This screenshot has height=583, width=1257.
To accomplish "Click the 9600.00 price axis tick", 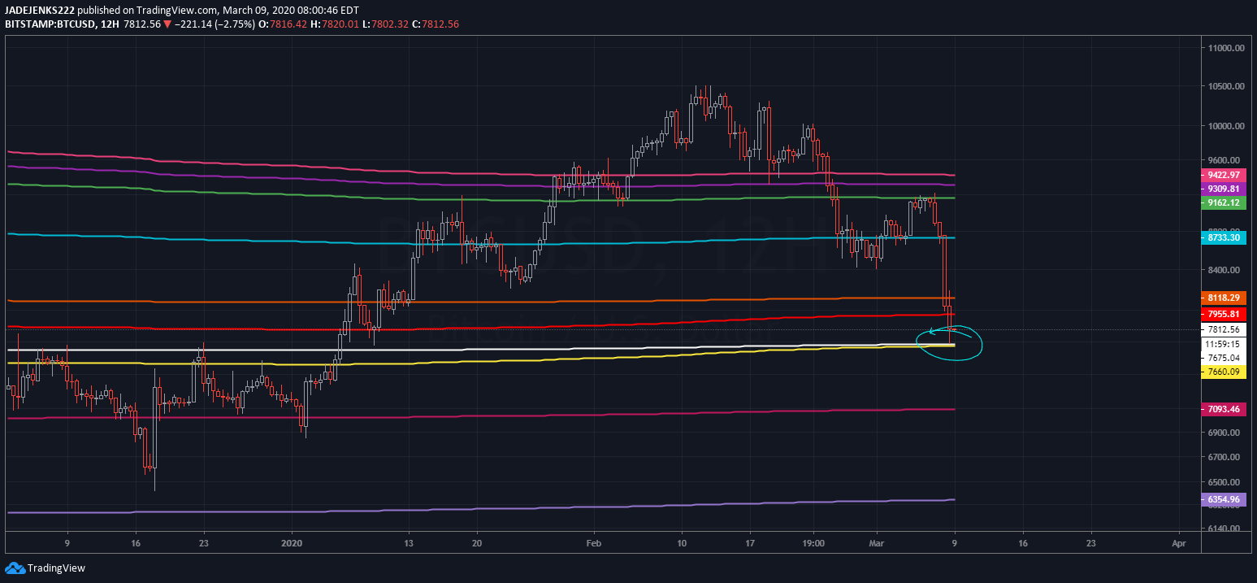I will click(x=1225, y=160).
